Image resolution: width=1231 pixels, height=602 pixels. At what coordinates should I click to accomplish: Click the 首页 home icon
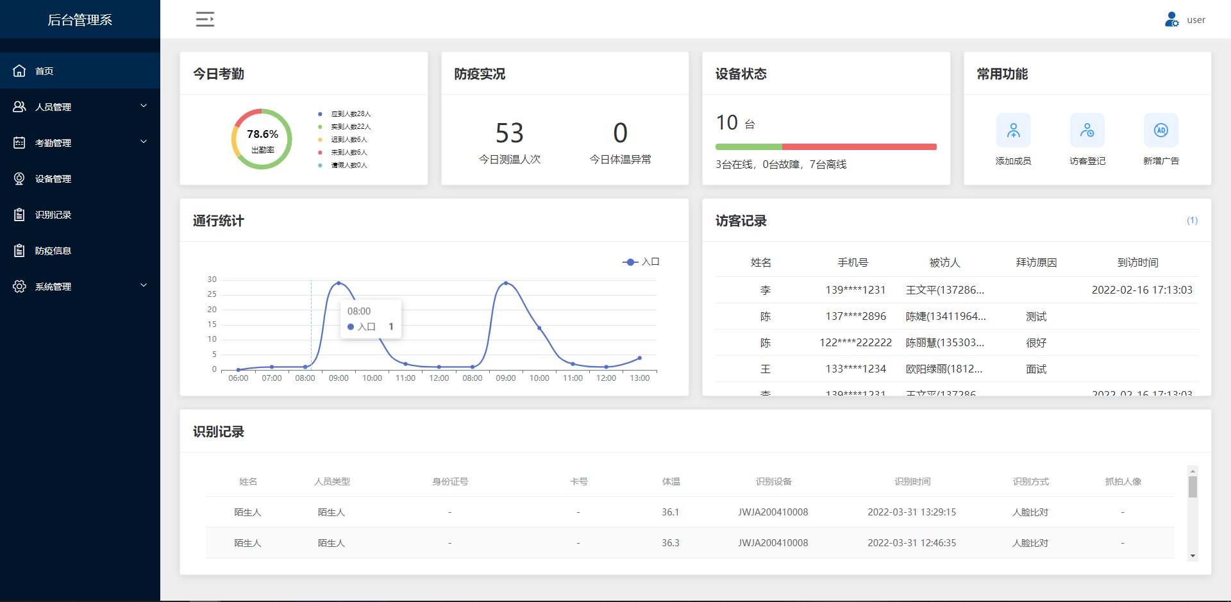[x=19, y=71]
